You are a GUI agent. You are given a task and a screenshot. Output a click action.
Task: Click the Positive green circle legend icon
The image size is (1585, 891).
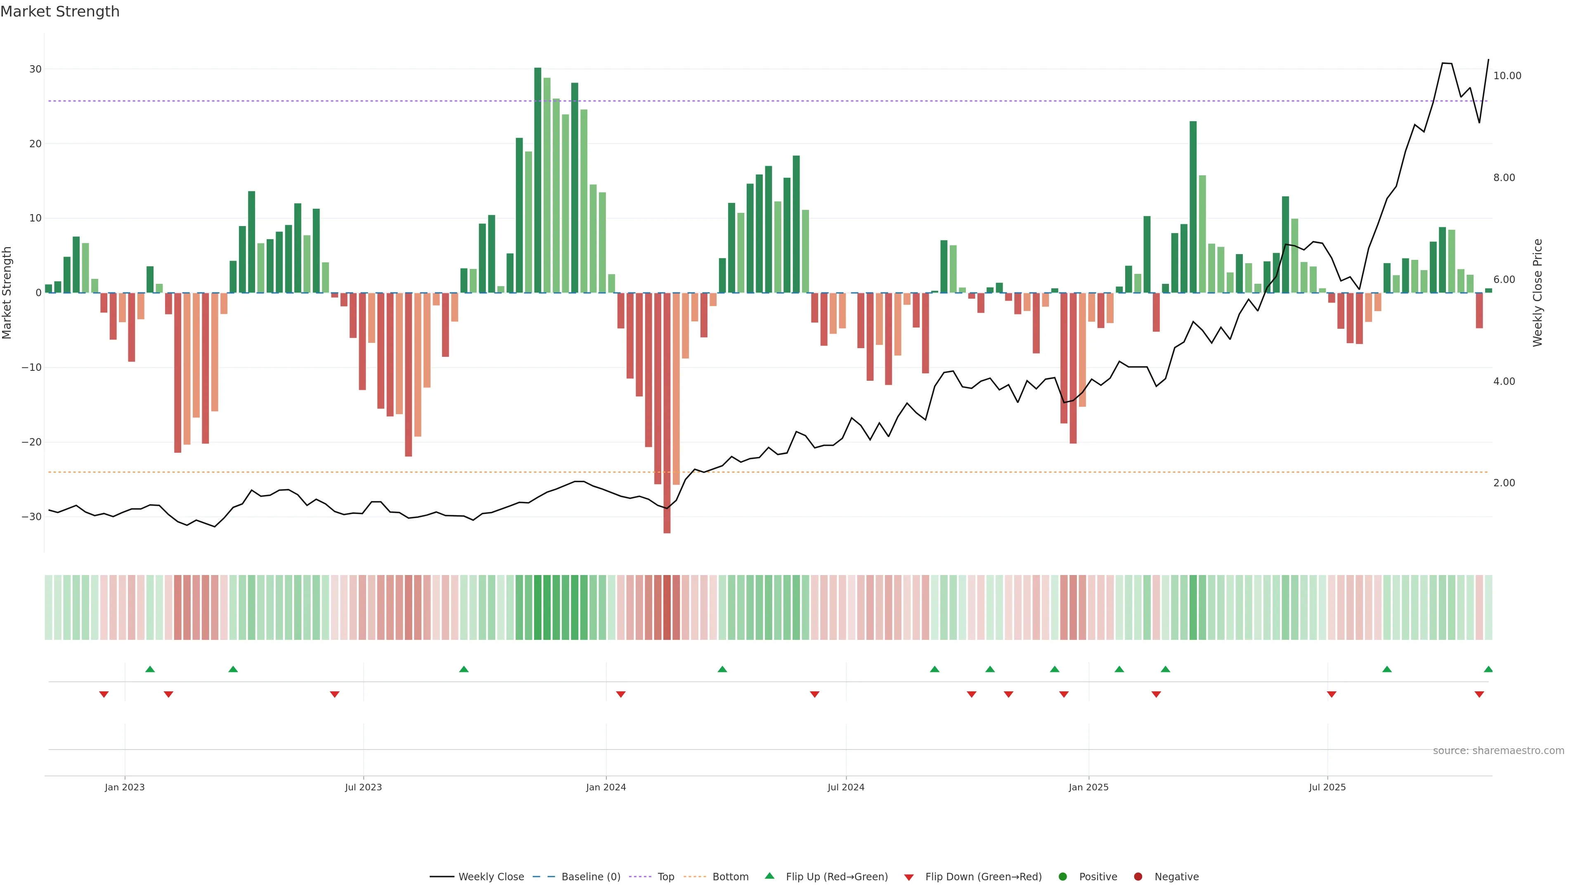click(x=1062, y=877)
